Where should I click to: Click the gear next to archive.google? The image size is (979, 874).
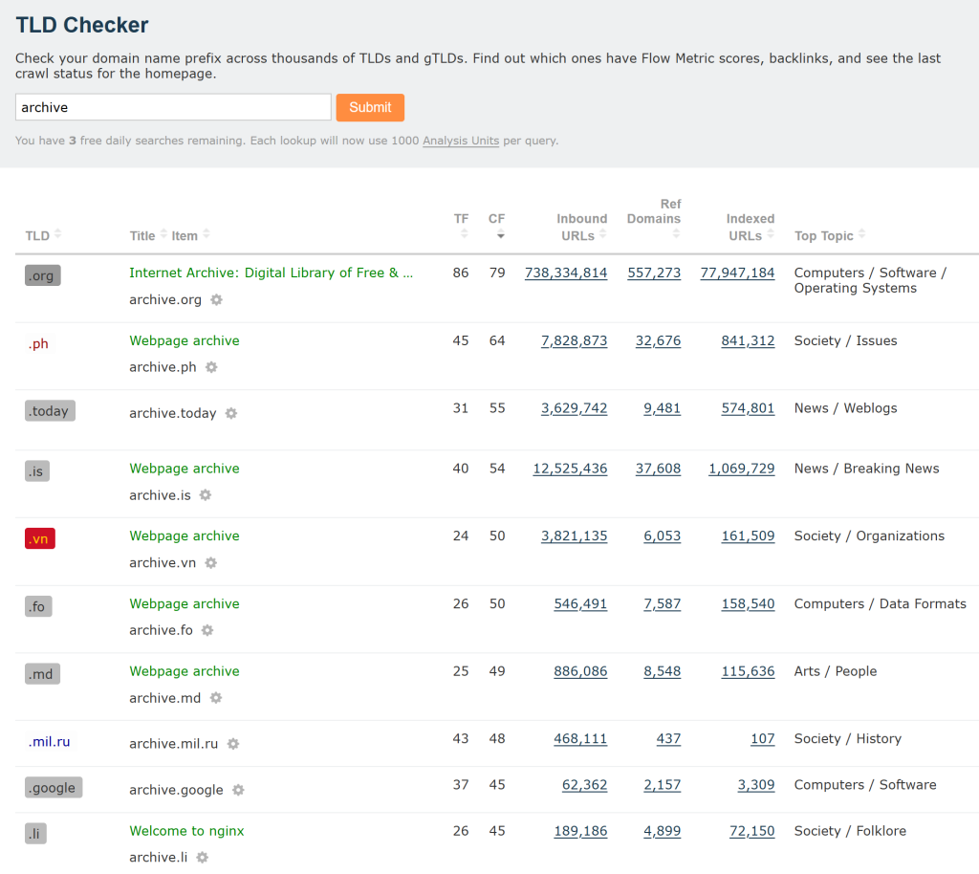point(238,790)
